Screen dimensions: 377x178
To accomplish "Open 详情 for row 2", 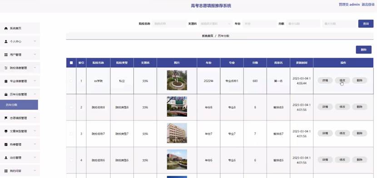I will 325,107.
